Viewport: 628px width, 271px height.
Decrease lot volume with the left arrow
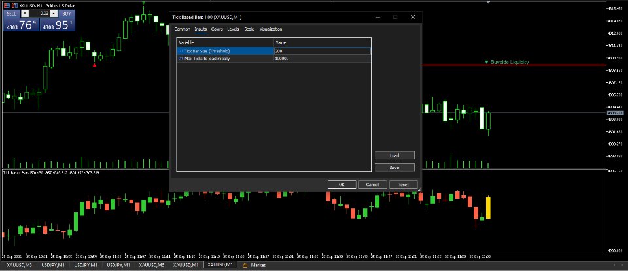point(24,14)
